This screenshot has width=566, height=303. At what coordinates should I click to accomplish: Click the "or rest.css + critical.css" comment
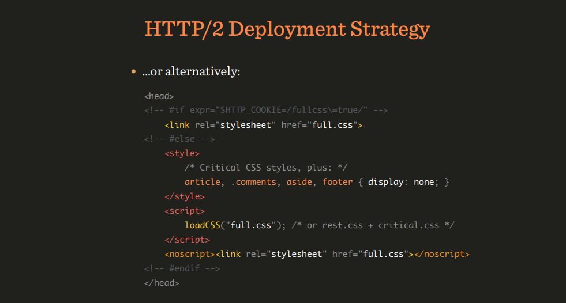tap(373, 225)
